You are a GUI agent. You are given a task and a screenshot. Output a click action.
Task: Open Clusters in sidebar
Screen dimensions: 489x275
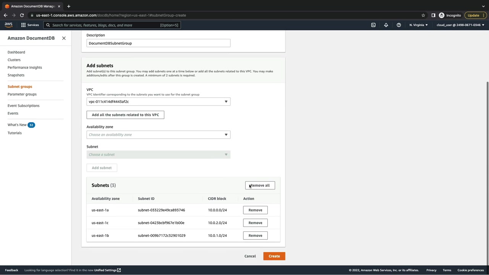[x=14, y=60]
